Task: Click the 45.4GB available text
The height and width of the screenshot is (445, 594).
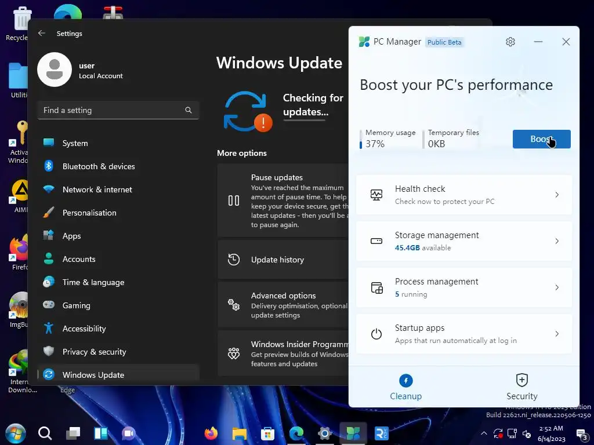Action: coord(423,248)
